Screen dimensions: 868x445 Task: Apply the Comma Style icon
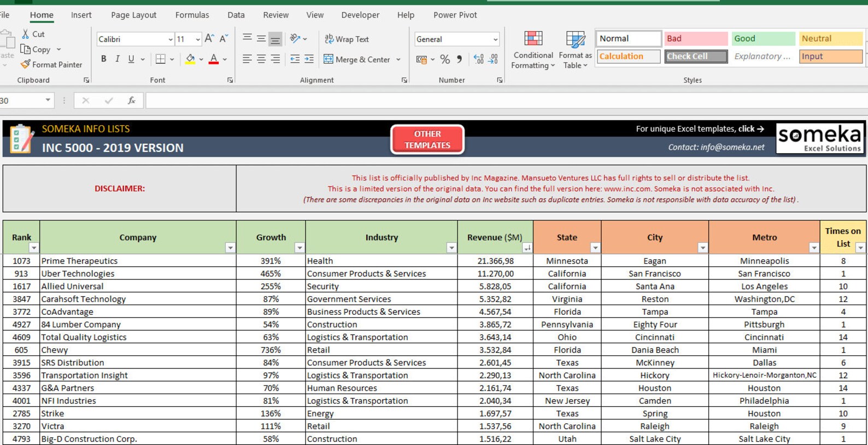tap(459, 59)
